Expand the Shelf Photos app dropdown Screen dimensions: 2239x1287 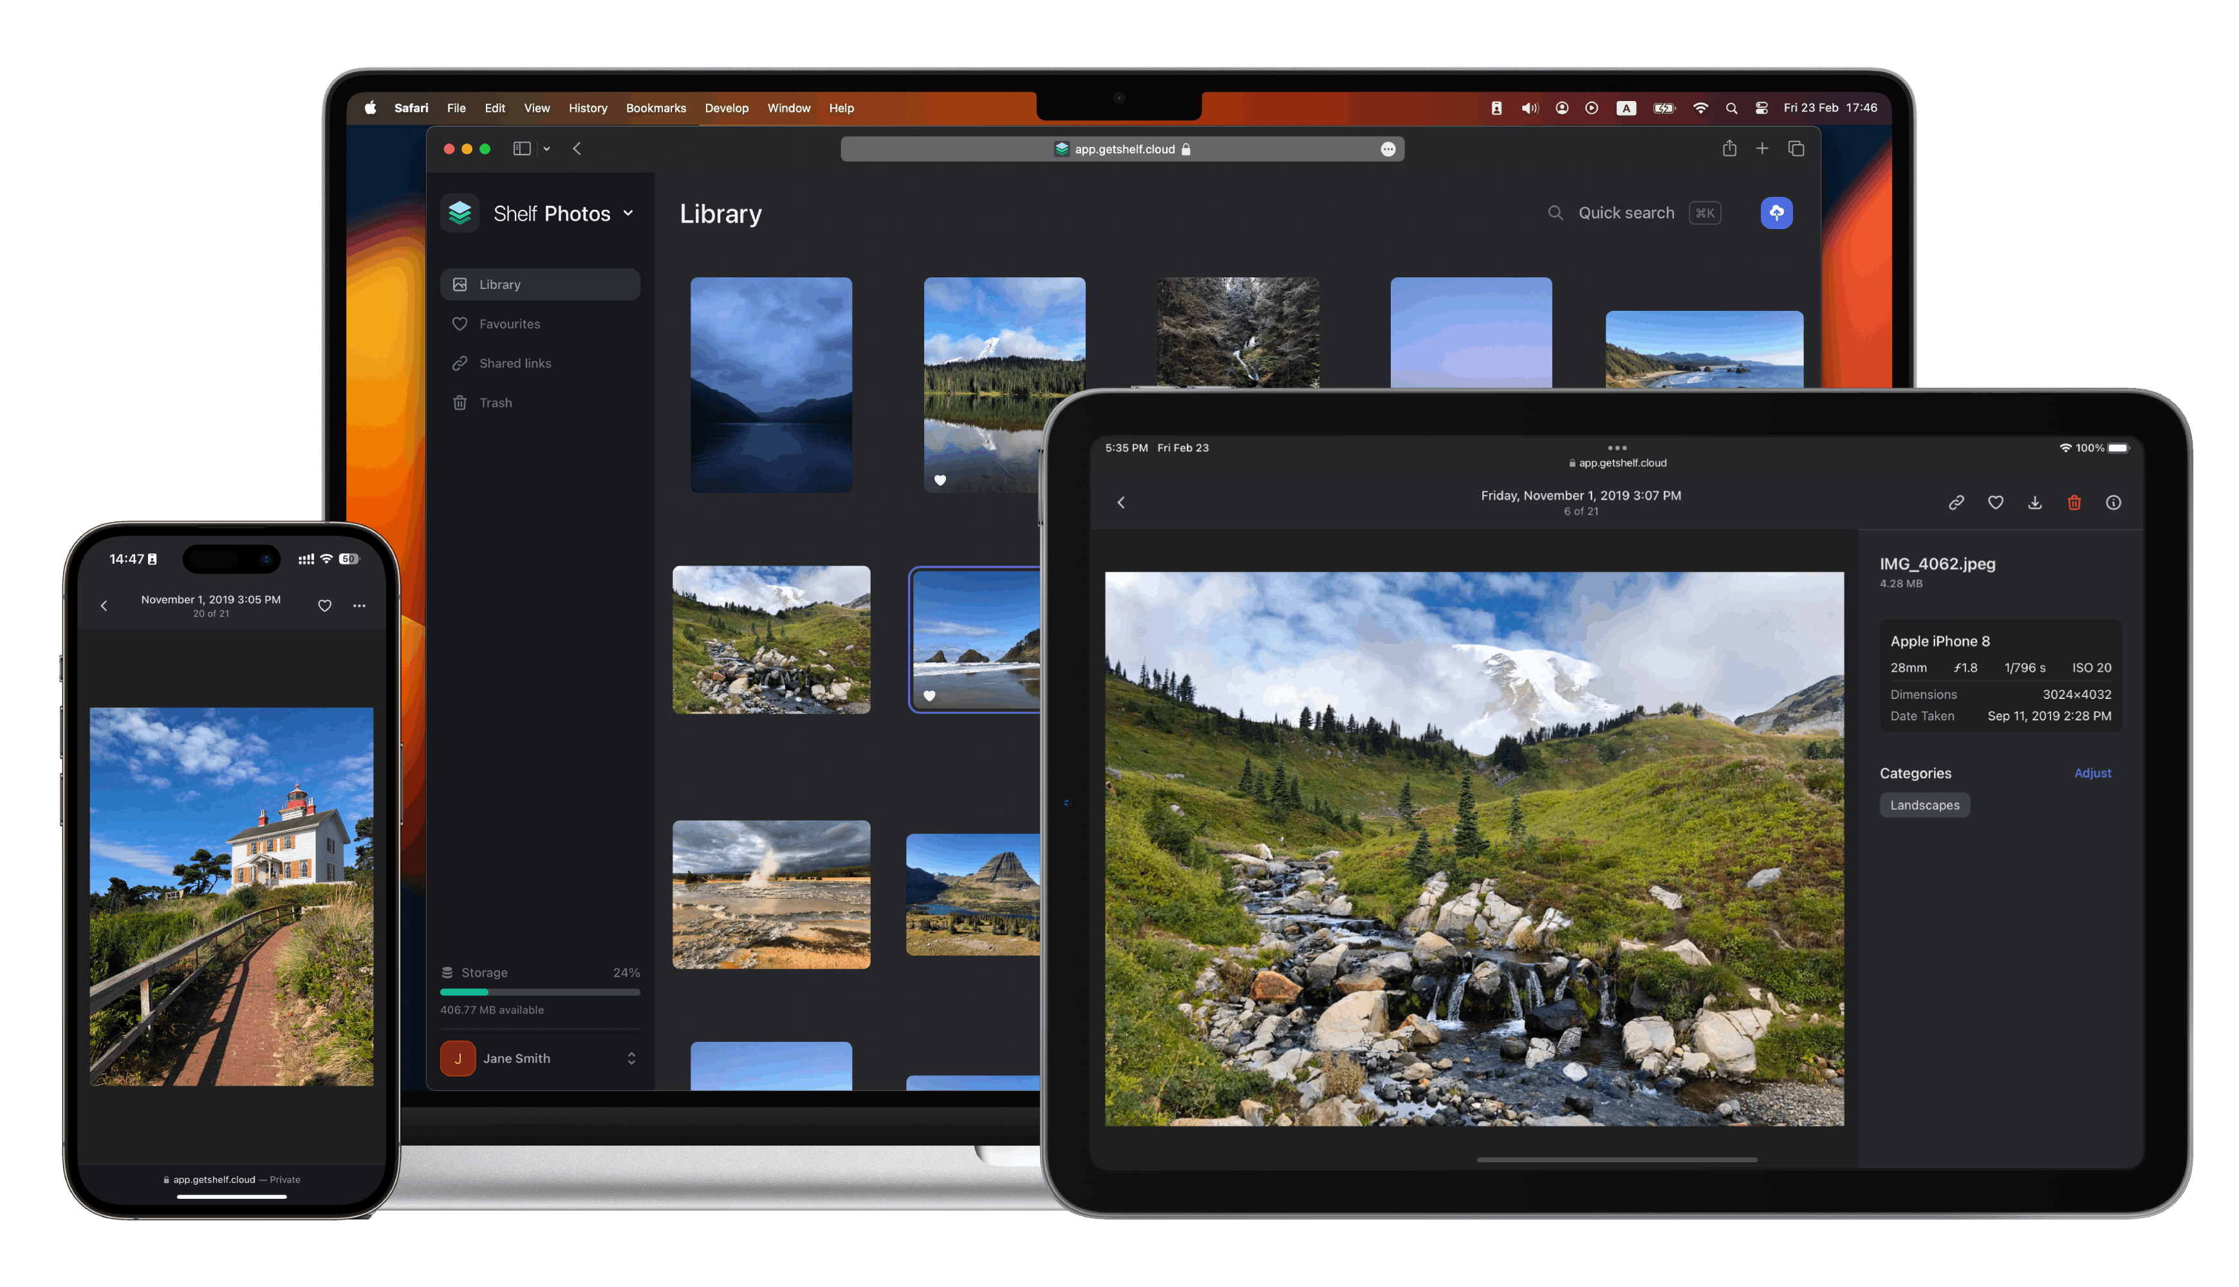(627, 213)
